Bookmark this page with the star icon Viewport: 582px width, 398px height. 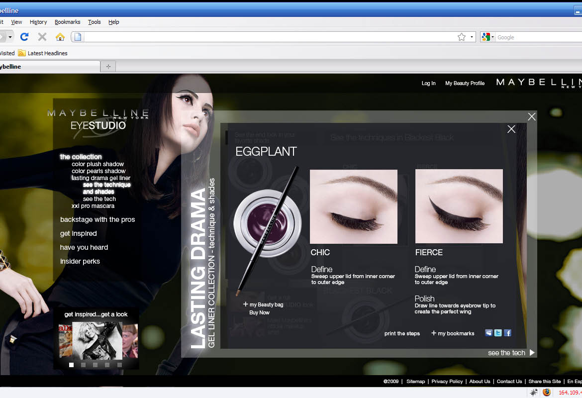pos(462,37)
